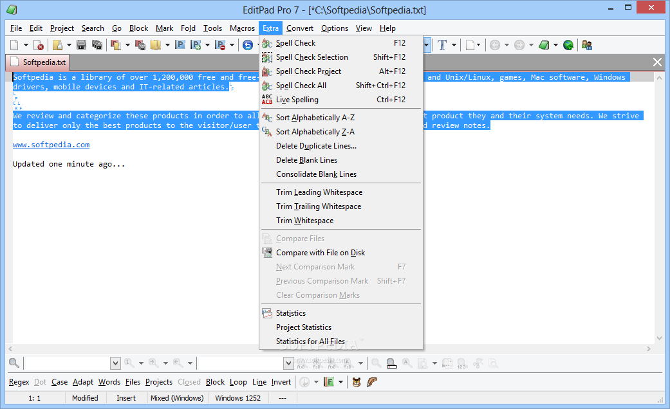This screenshot has height=409, width=670.
Task: Toggle the Projects search option
Action: click(x=159, y=382)
